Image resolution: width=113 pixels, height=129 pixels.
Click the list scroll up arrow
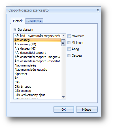[x=63, y=36]
